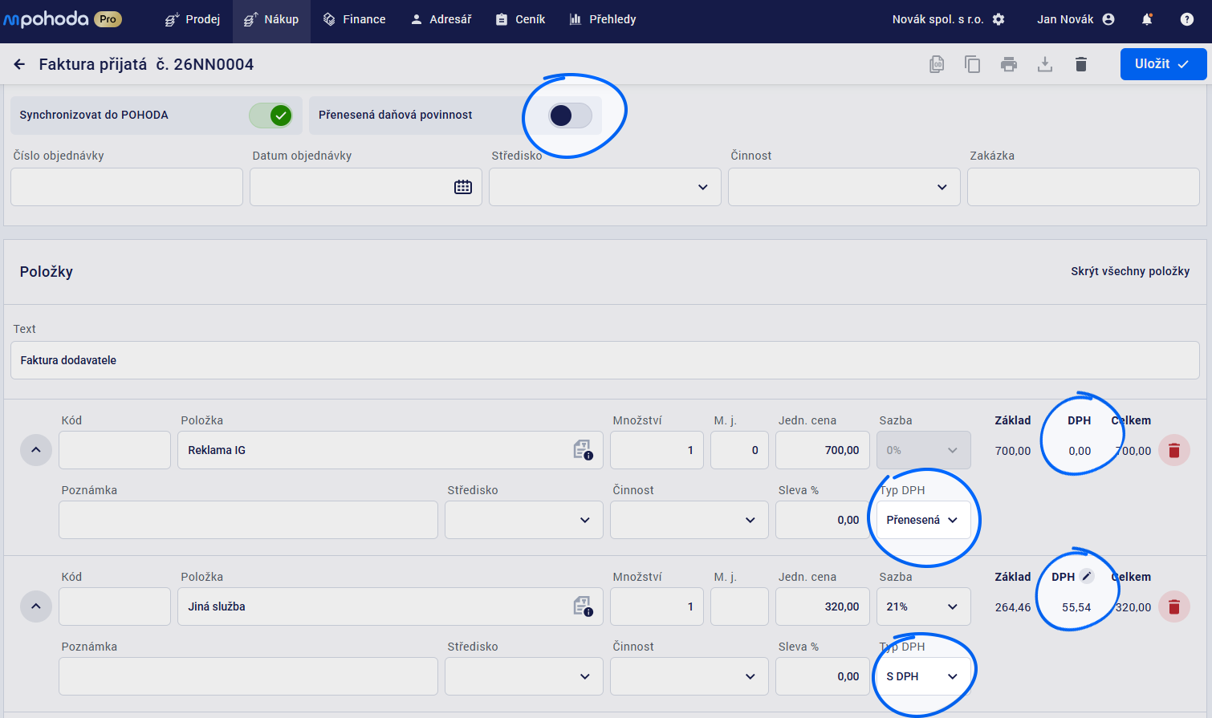
Task: Open the help question mark icon
Action: point(1187,19)
